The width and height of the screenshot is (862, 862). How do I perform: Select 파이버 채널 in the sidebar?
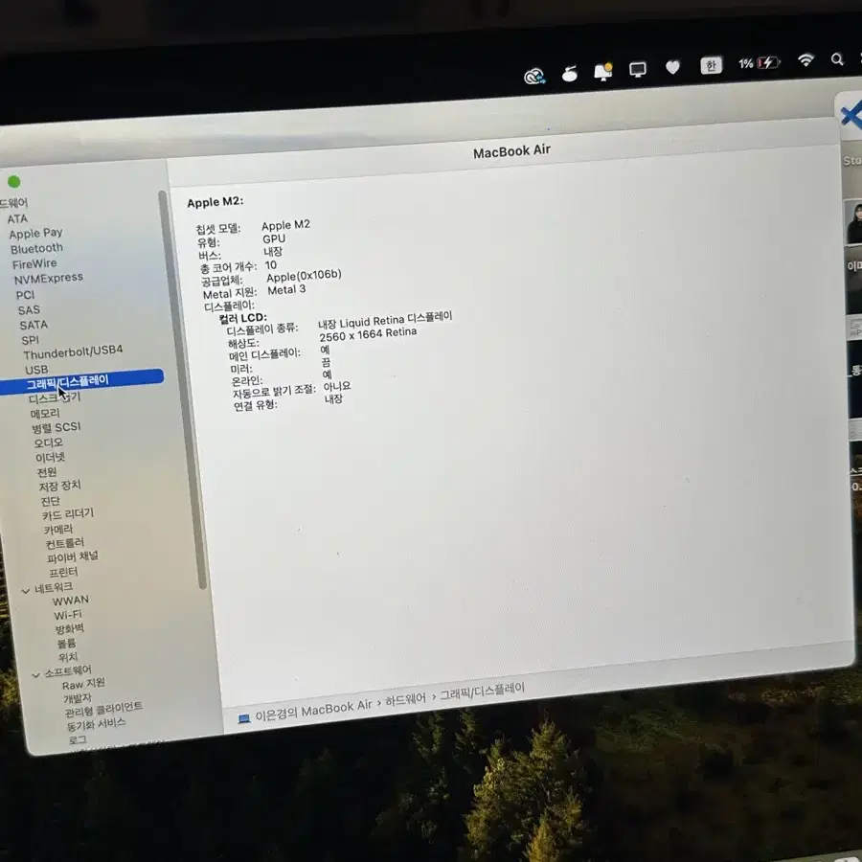73,556
